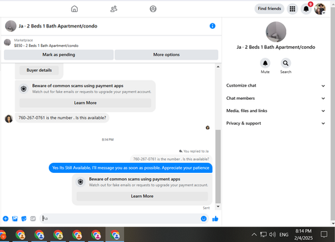Expand the Privacy & support section

tap(275, 123)
